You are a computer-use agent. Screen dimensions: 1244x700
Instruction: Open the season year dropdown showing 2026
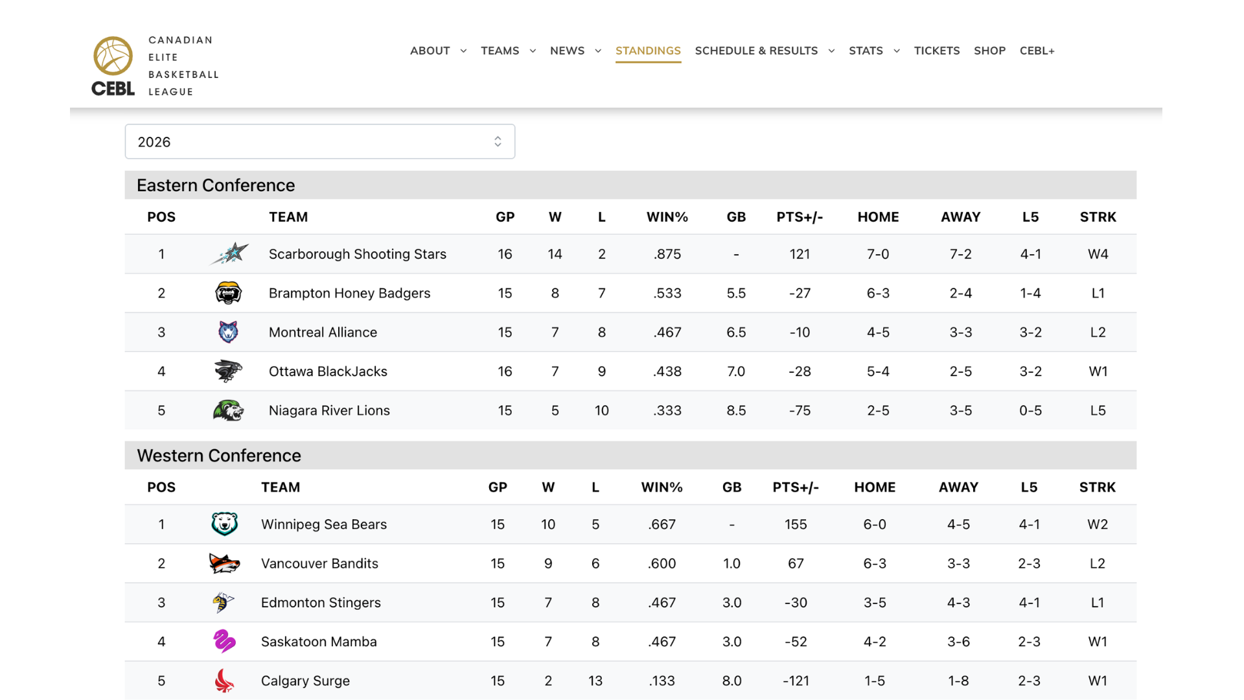pyautogui.click(x=320, y=141)
